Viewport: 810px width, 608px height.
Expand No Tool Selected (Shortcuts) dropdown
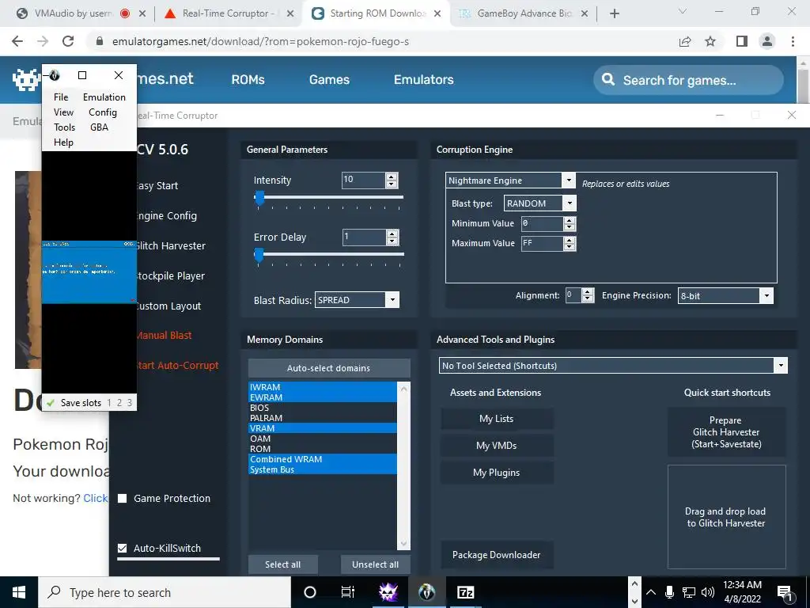click(781, 366)
